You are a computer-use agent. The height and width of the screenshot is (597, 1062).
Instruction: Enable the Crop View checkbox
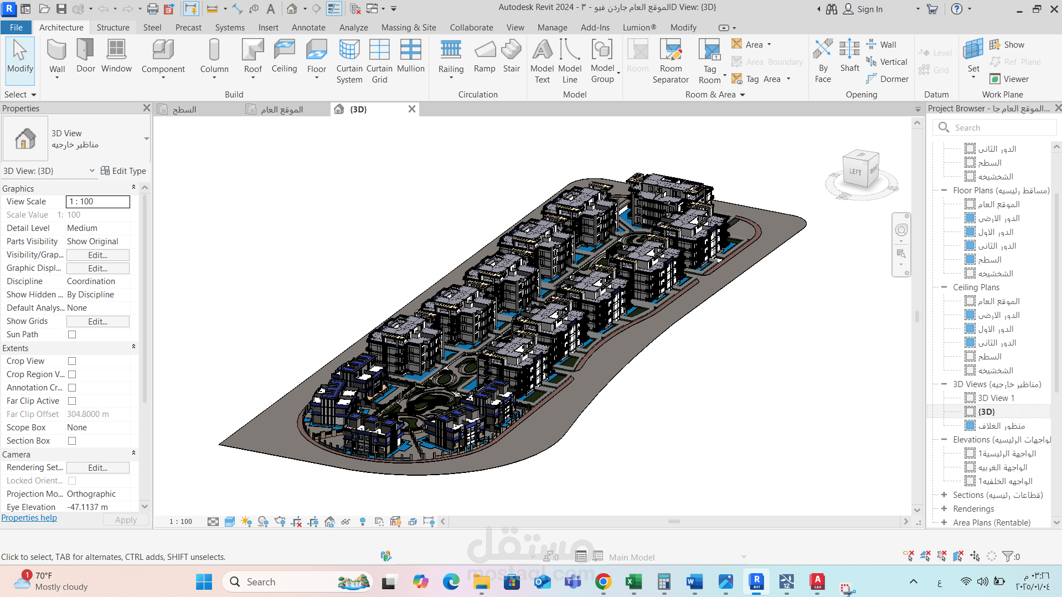pos(72,361)
